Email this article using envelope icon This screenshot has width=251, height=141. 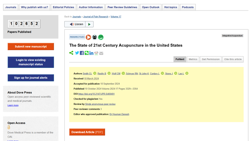[101, 53]
